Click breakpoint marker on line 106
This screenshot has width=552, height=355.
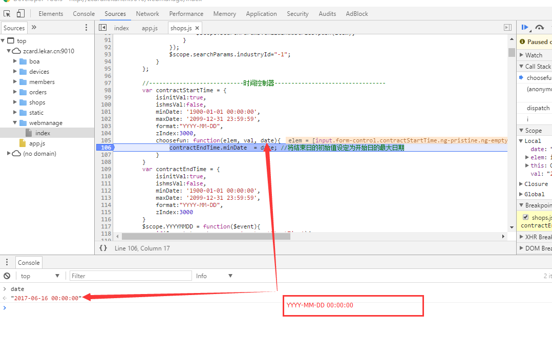(x=105, y=148)
